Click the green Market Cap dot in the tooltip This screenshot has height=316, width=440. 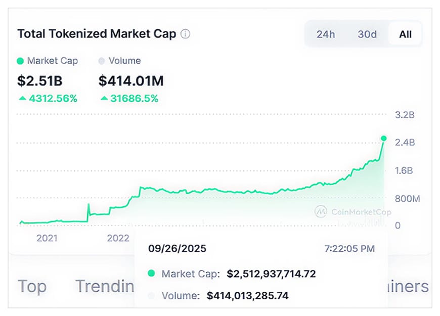[x=151, y=274]
